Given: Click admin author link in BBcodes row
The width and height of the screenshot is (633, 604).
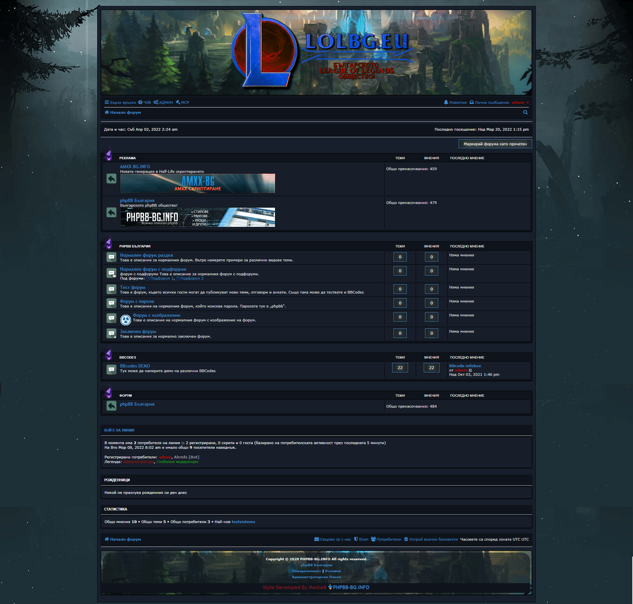Looking at the screenshot, I should pyautogui.click(x=460, y=370).
